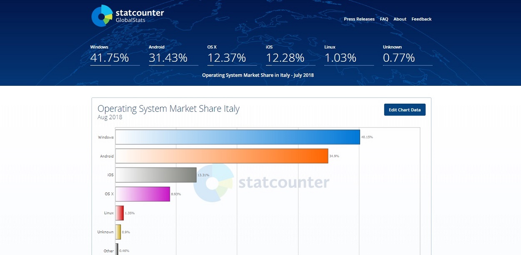Click the 8.93% value label
Viewport: 521px width, 255px height.
point(176,194)
